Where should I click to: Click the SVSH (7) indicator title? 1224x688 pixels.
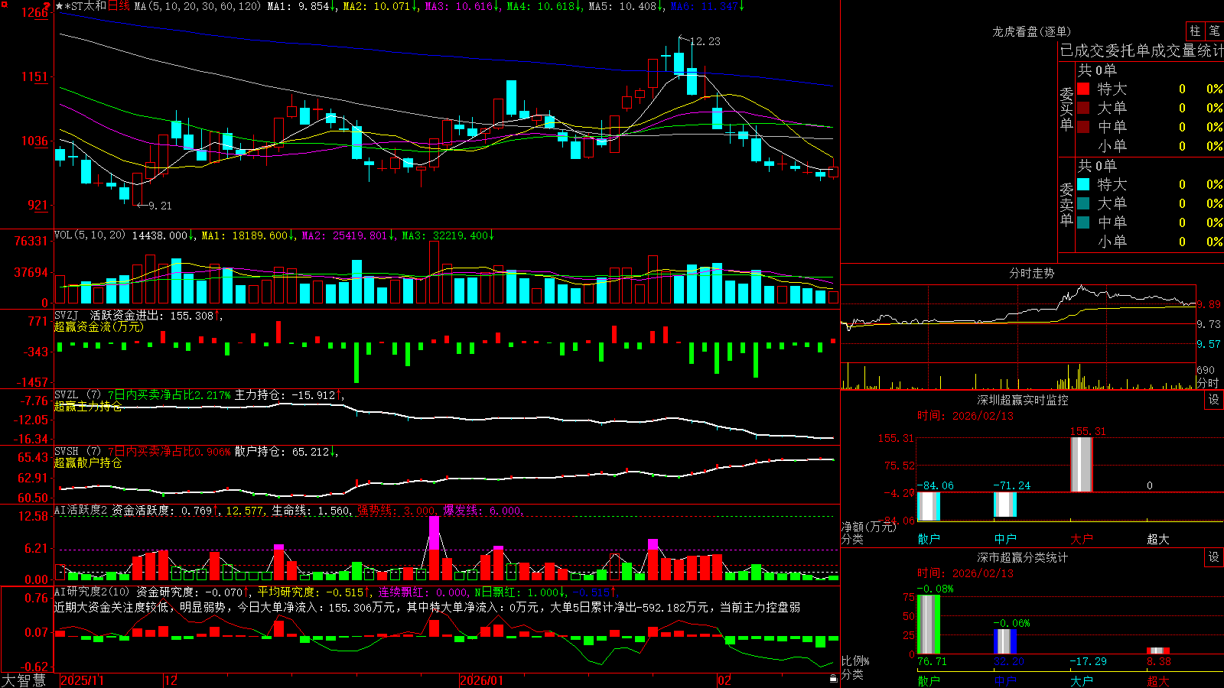click(x=77, y=452)
